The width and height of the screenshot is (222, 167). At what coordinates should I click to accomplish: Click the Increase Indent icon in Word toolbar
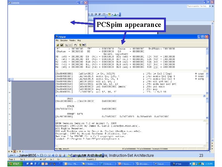100,14
